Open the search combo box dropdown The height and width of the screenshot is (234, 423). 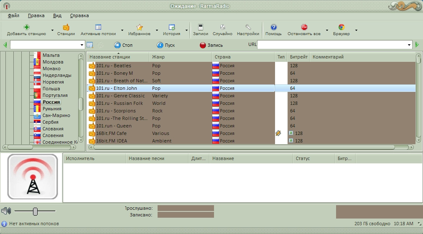[x=82, y=45]
